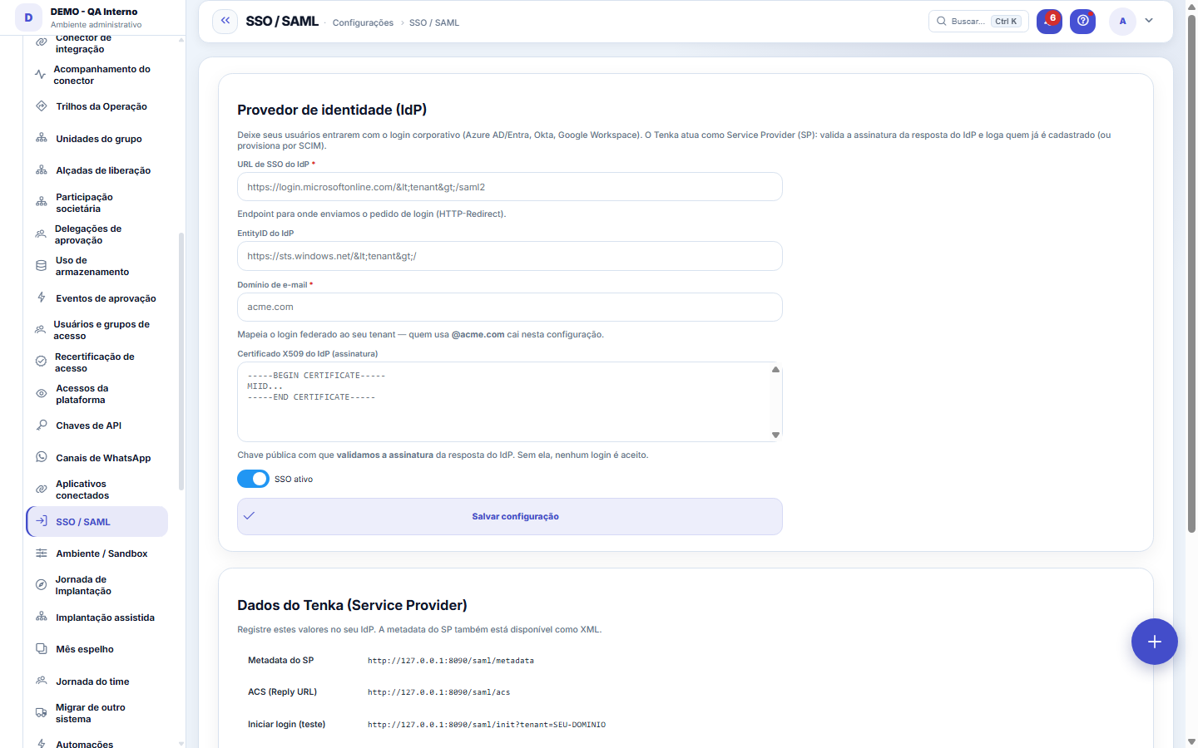Click the URL de SSO do IdP field

coord(510,187)
